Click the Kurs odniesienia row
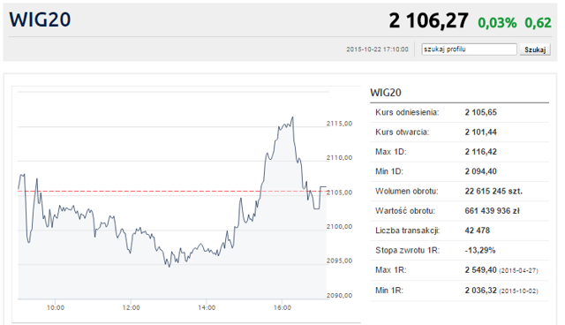This screenshot has width=565, height=325. 459,112
